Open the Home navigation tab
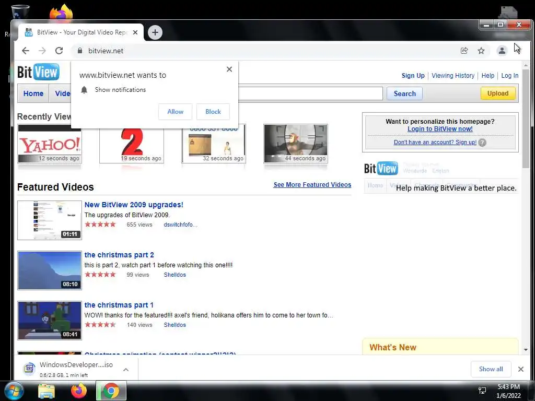This screenshot has width=535, height=401. 33,93
